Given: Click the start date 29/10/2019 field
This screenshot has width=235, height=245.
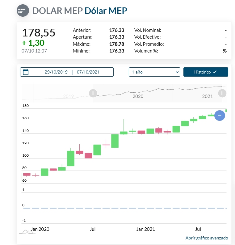Looking at the screenshot, I should click(x=56, y=72).
